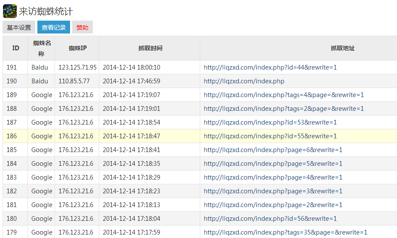Click the 蜘蛛名称 column header
This screenshot has height=238, width=397.
42,48
